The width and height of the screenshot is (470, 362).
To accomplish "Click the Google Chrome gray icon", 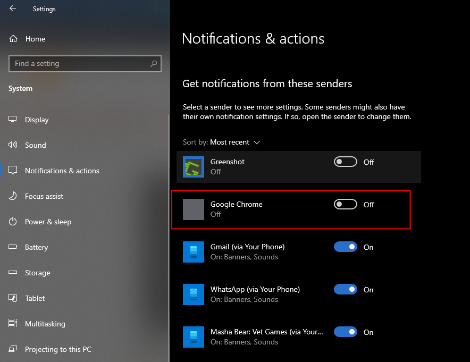I will (x=194, y=209).
